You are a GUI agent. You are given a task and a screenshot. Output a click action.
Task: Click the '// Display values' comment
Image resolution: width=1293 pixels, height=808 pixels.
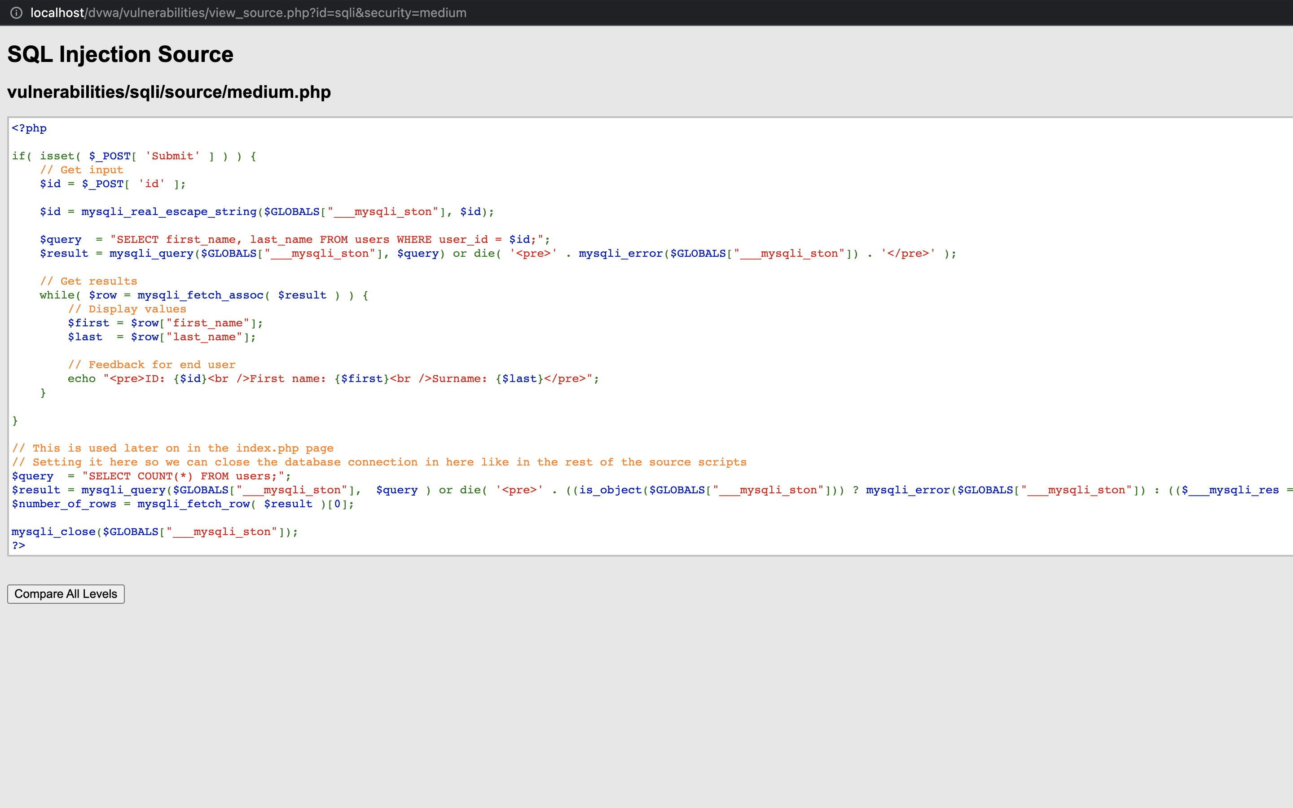click(127, 309)
